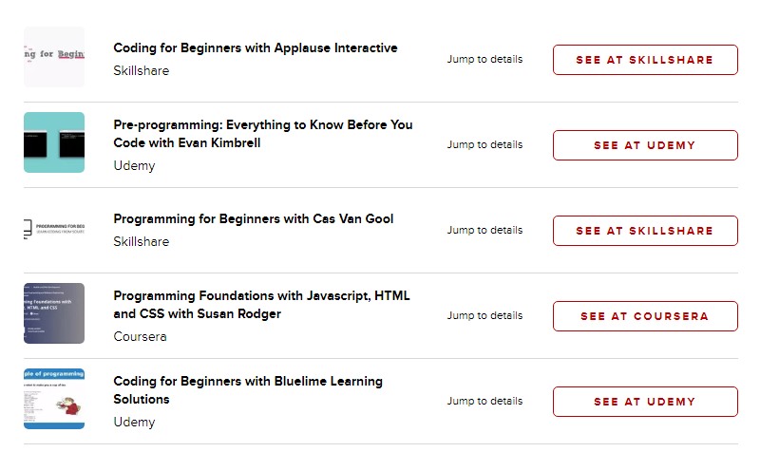Image resolution: width=760 pixels, height=452 pixels.
Task: Click See at Skillshare for Cas Van Gool
Action: (645, 231)
